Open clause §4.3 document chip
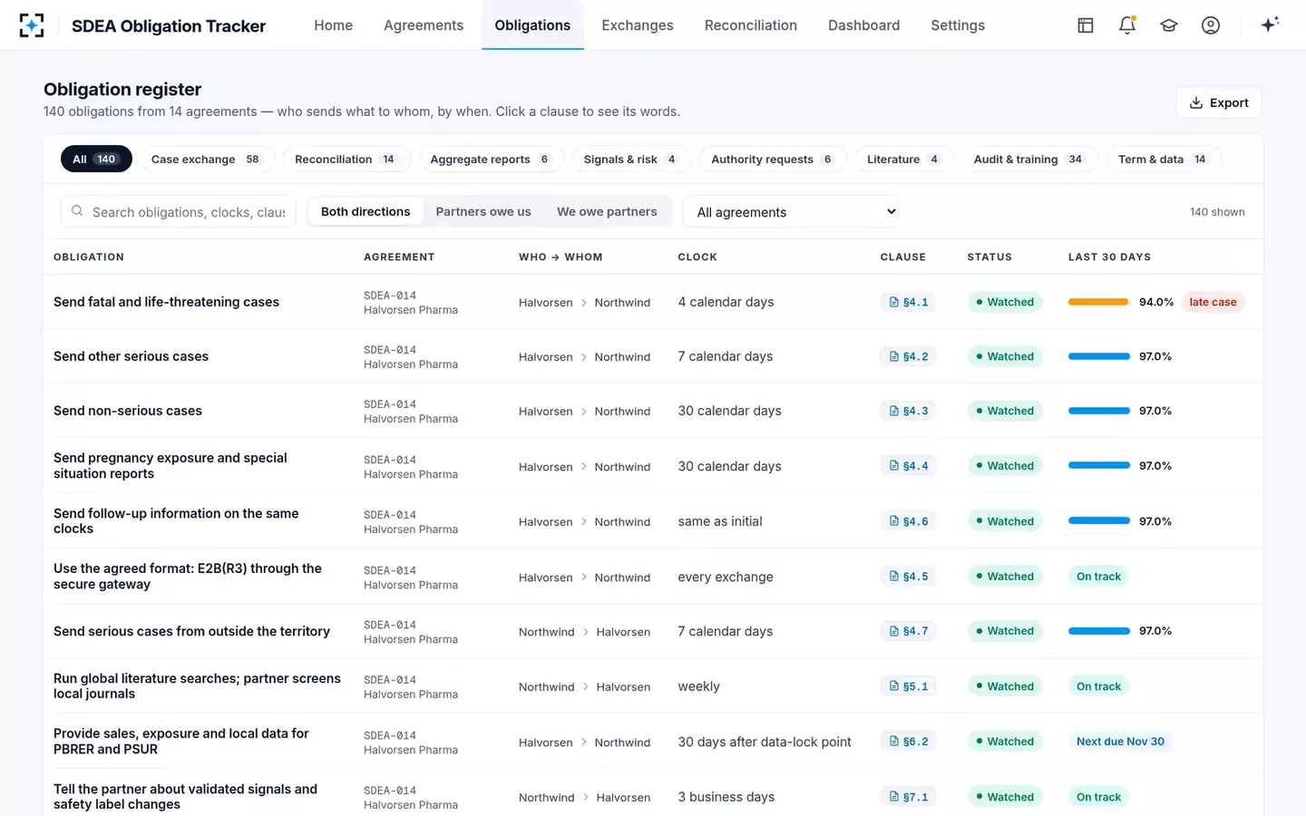 pyautogui.click(x=909, y=411)
